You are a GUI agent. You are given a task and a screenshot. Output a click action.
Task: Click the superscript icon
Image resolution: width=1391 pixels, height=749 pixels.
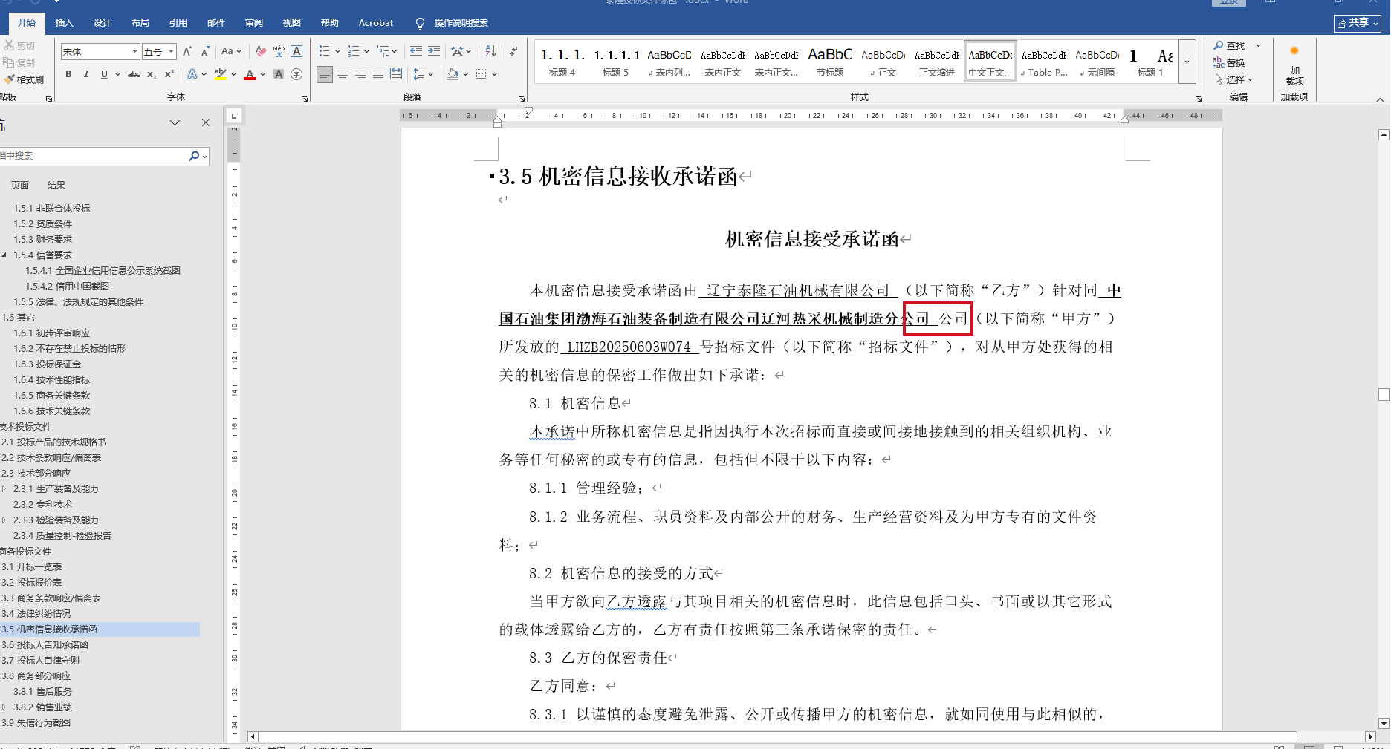169,74
